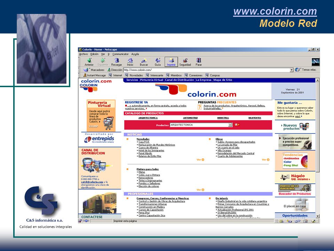Go home with the Inicio icon

click(x=130, y=60)
